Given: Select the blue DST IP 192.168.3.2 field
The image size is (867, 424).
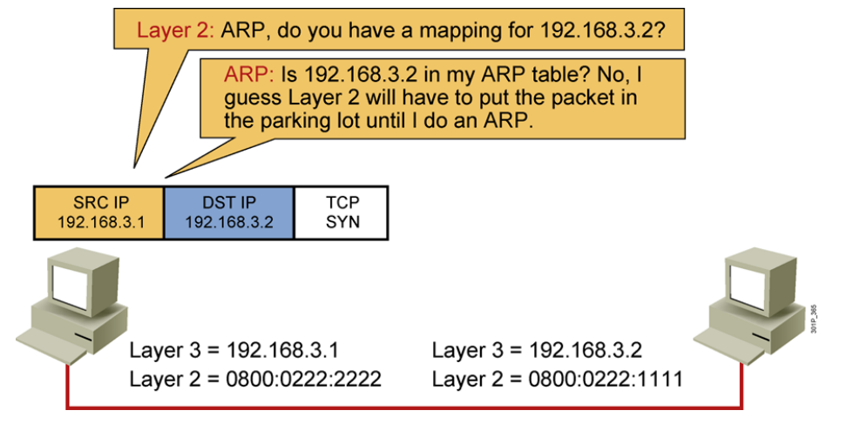Looking at the screenshot, I should point(229,212).
